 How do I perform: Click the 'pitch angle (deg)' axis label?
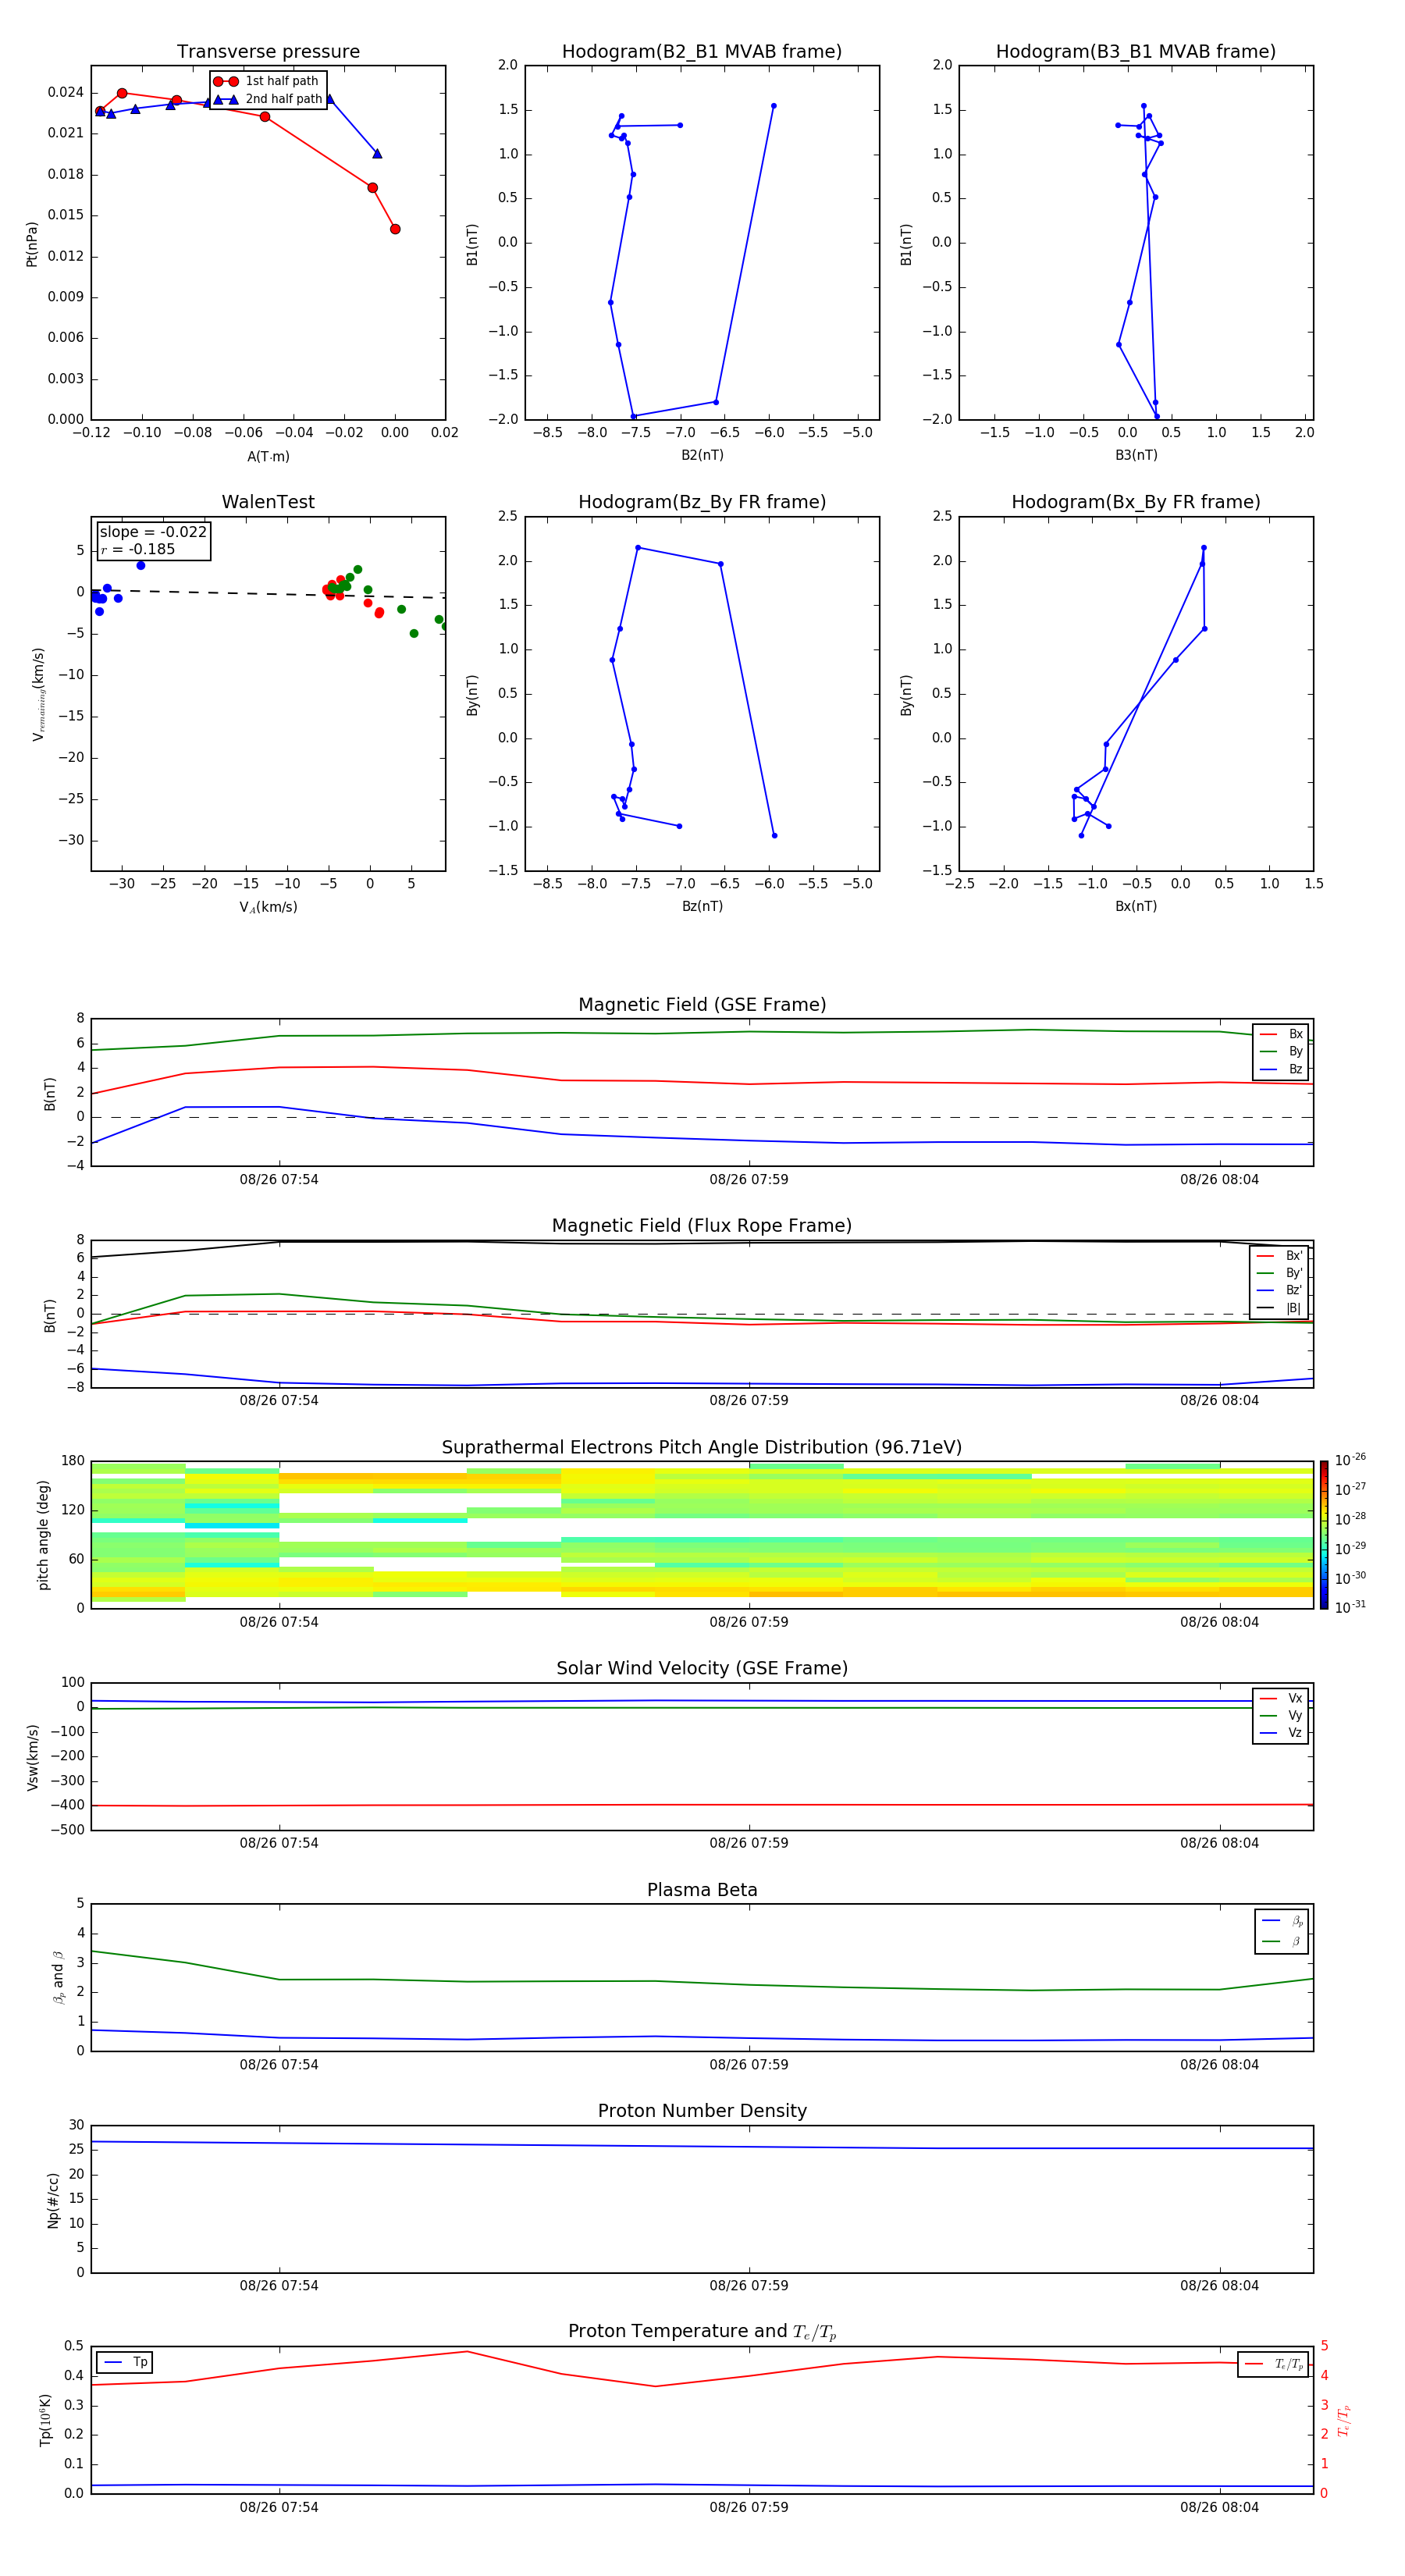point(44,1535)
